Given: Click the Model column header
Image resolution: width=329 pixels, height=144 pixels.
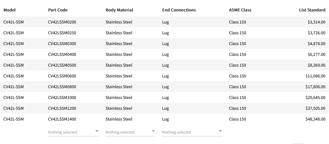Looking at the screenshot, I should (x=10, y=10).
